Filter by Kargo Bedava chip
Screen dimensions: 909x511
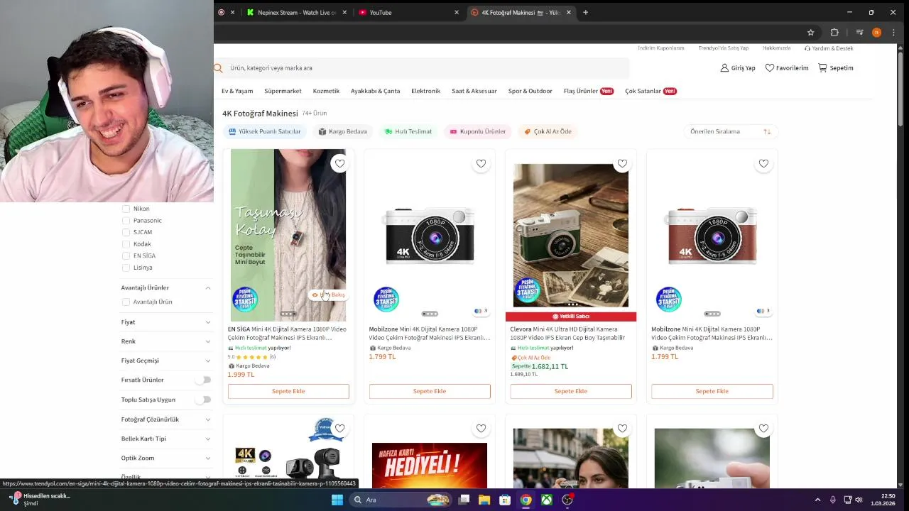[342, 131]
